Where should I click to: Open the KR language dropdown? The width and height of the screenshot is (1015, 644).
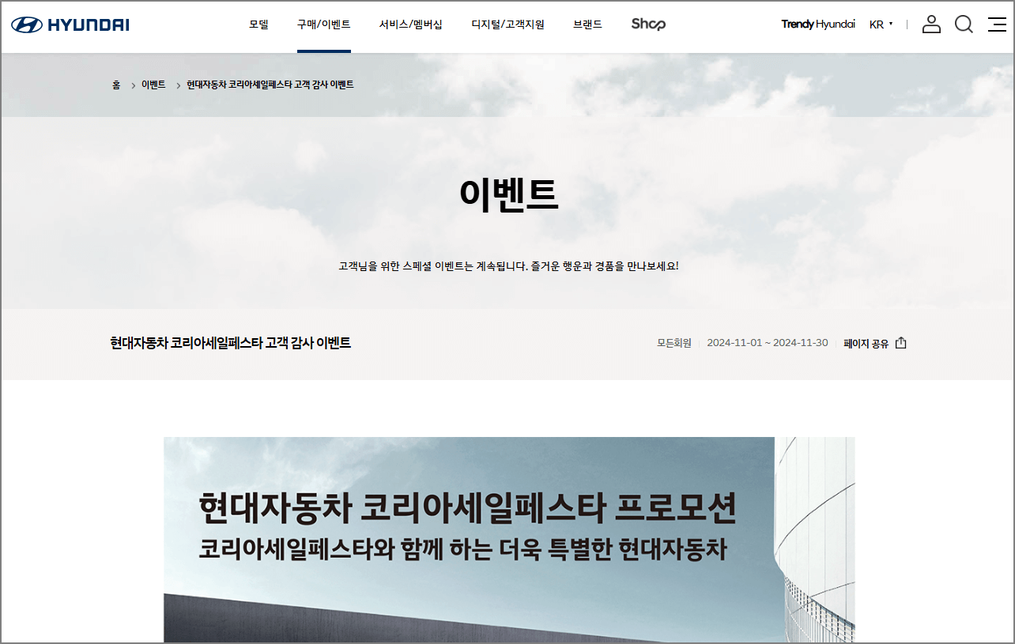point(881,24)
